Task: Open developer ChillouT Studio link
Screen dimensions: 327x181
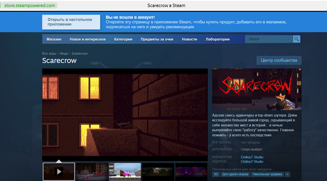Action: click(252, 157)
